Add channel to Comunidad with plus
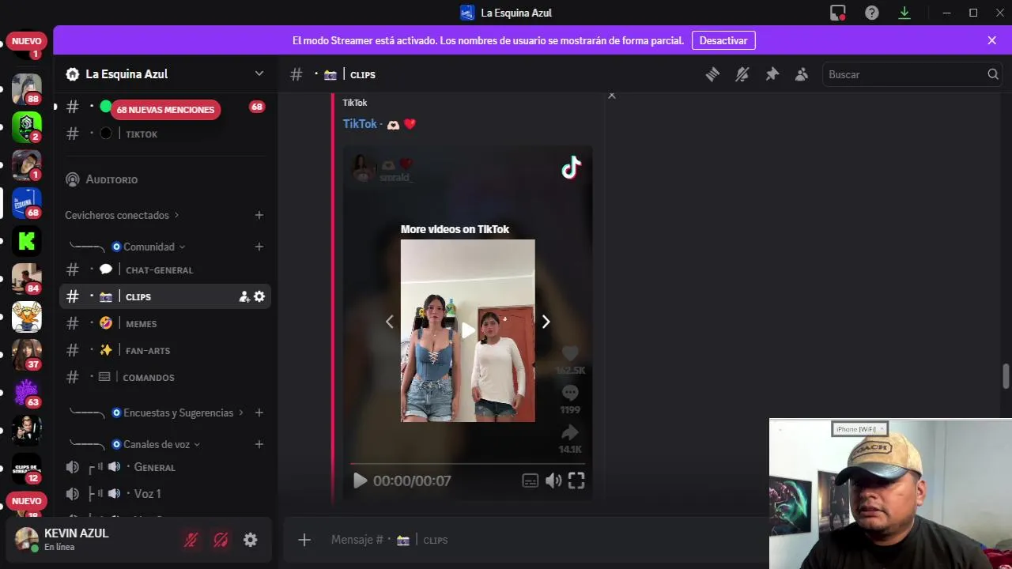Viewport: 1012px width, 569px height. [259, 247]
